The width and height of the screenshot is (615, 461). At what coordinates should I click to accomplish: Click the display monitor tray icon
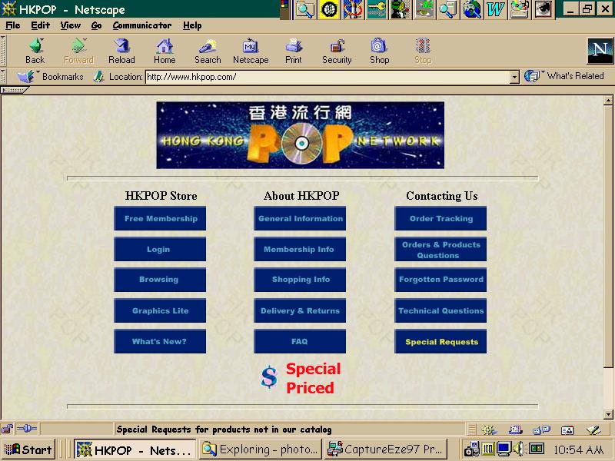(504, 449)
